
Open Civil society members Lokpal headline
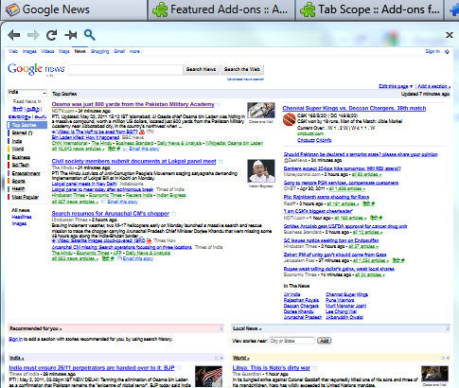click(x=133, y=161)
